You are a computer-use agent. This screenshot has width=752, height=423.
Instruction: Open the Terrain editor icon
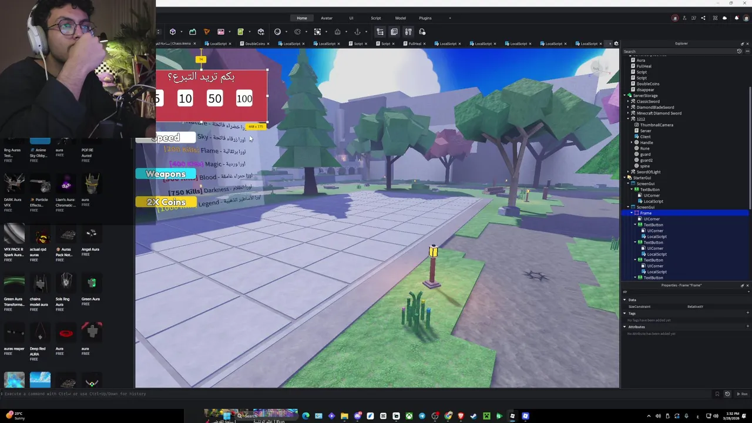[x=192, y=32]
